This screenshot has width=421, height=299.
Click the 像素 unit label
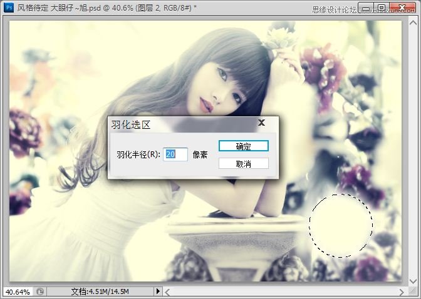[200, 155]
